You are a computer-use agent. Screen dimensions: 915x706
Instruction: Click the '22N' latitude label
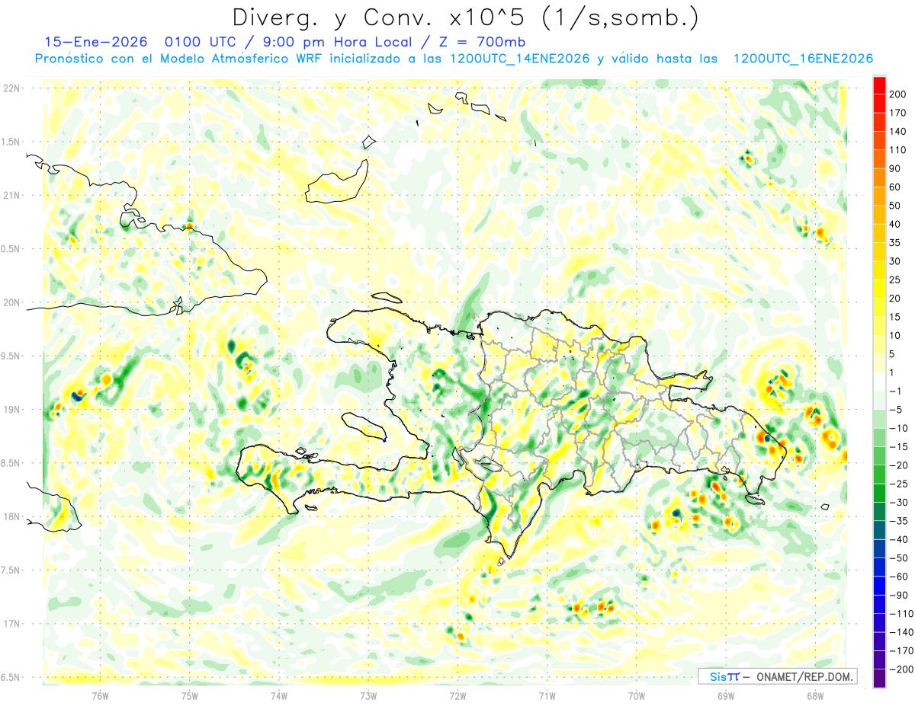click(11, 88)
